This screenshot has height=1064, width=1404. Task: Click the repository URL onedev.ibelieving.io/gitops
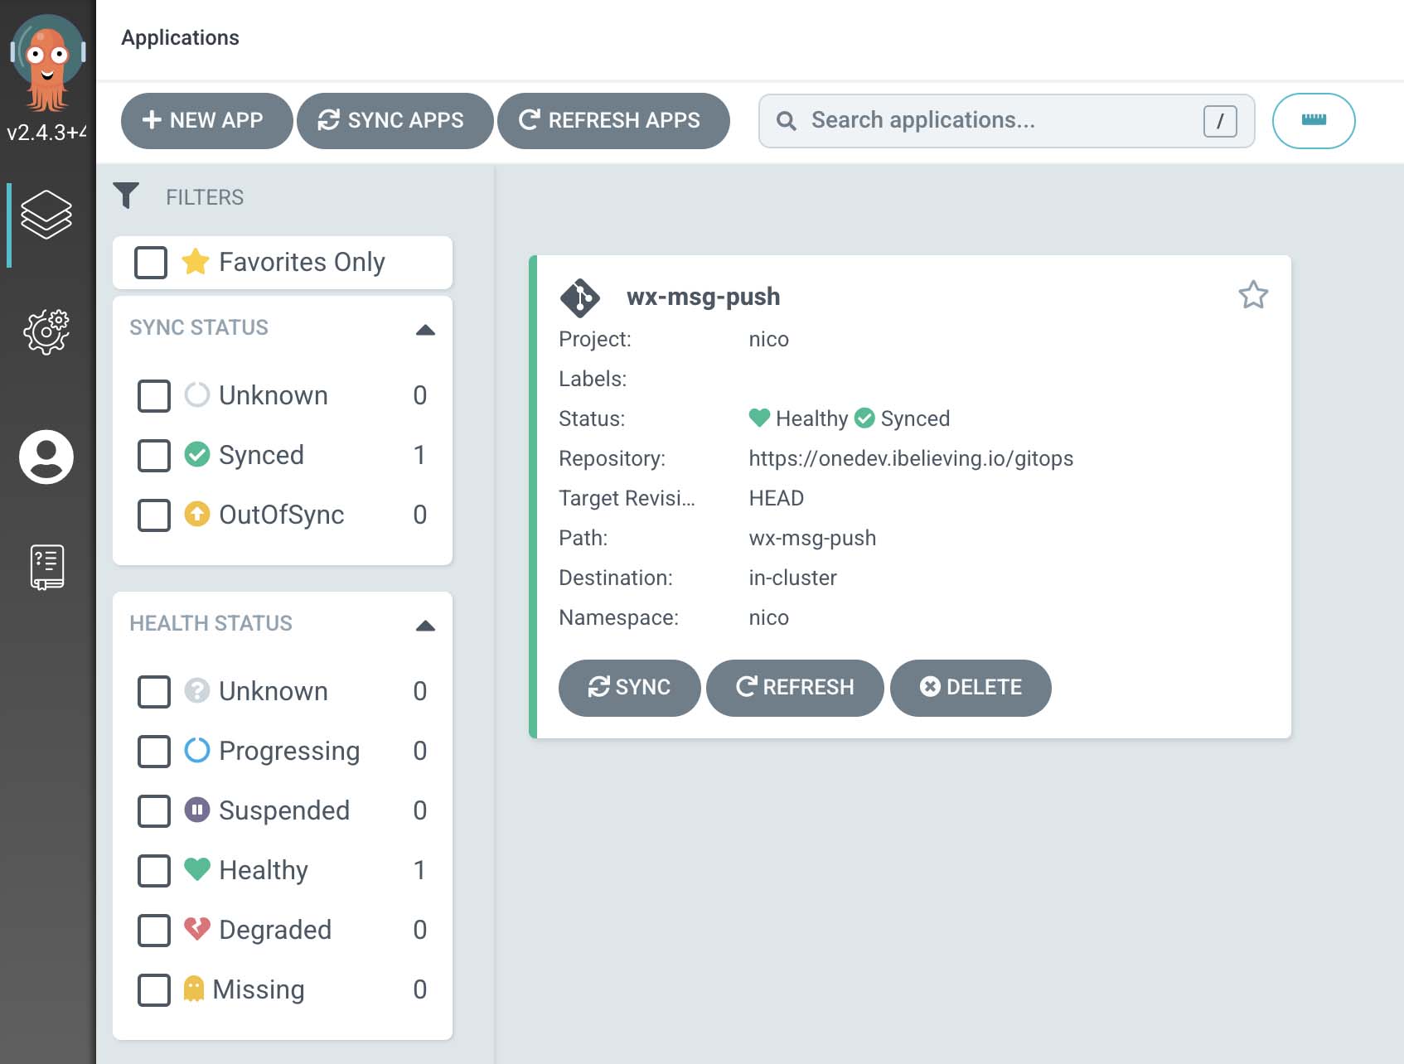[x=911, y=458]
